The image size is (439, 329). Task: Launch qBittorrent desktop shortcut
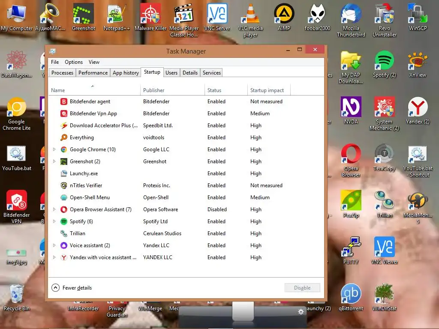pos(351,297)
